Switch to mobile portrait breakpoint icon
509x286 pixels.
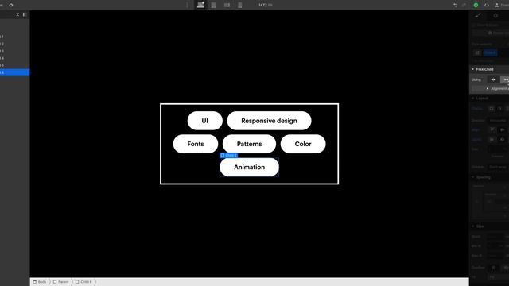tap(240, 6)
